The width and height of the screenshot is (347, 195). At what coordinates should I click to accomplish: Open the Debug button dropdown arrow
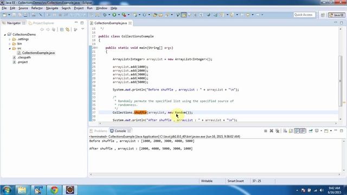pos(109,15)
